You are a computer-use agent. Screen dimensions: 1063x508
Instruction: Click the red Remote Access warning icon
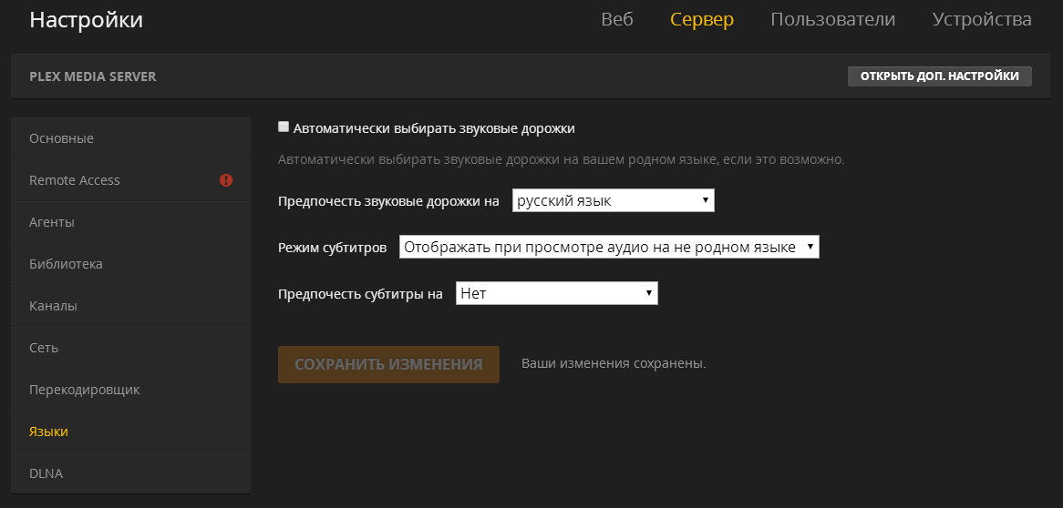coord(226,180)
